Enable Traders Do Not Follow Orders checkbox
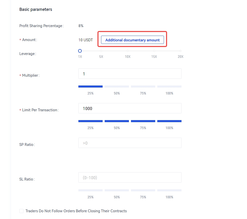Viewport: 247px width, 219px height. (x=21, y=211)
